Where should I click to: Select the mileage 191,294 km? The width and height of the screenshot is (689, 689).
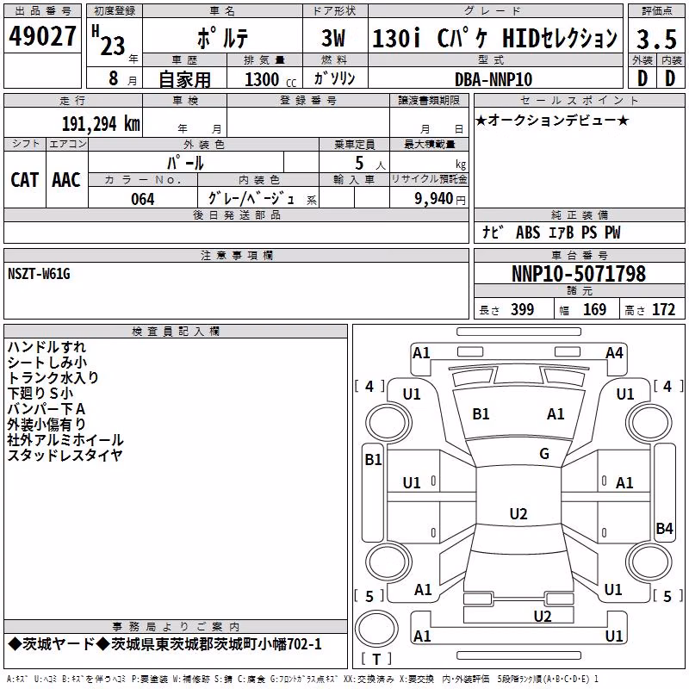(101, 124)
